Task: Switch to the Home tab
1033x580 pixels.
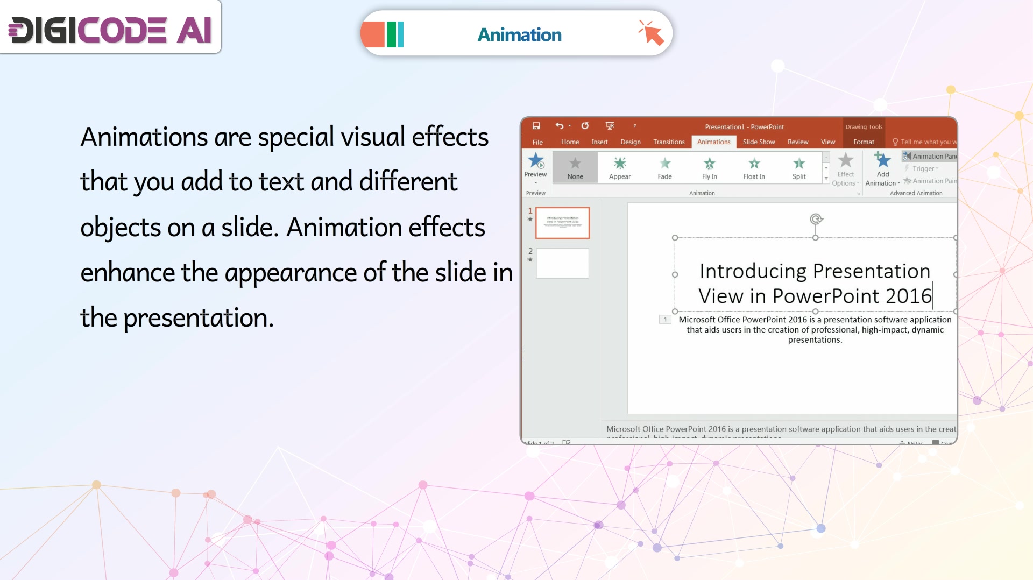Action: 570,142
